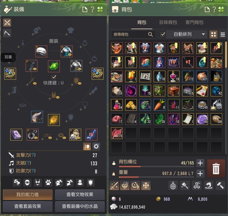Image resolution: width=228 pixels, height=216 pixels.
Task: Expand 背包欄位 slots with plus button
Action: click(x=200, y=163)
